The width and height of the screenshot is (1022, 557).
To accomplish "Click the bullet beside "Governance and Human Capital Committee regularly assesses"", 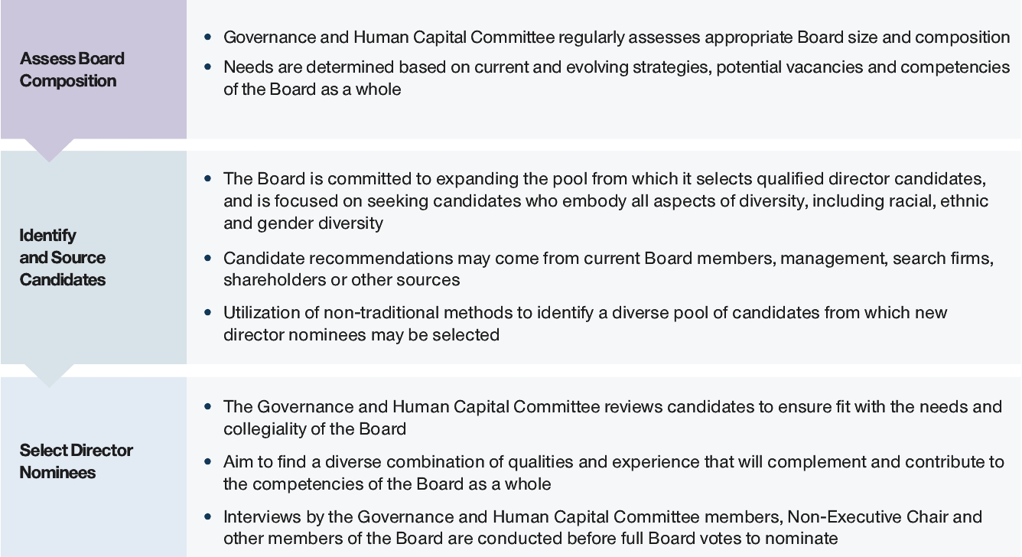I will click(208, 37).
